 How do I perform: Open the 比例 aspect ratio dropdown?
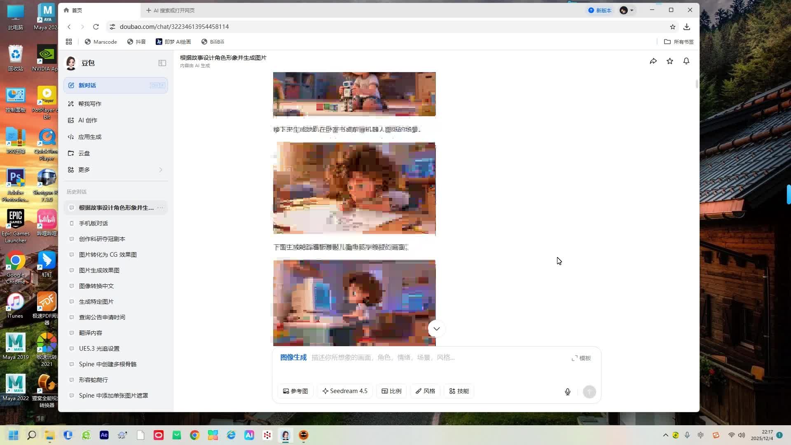[x=391, y=391]
